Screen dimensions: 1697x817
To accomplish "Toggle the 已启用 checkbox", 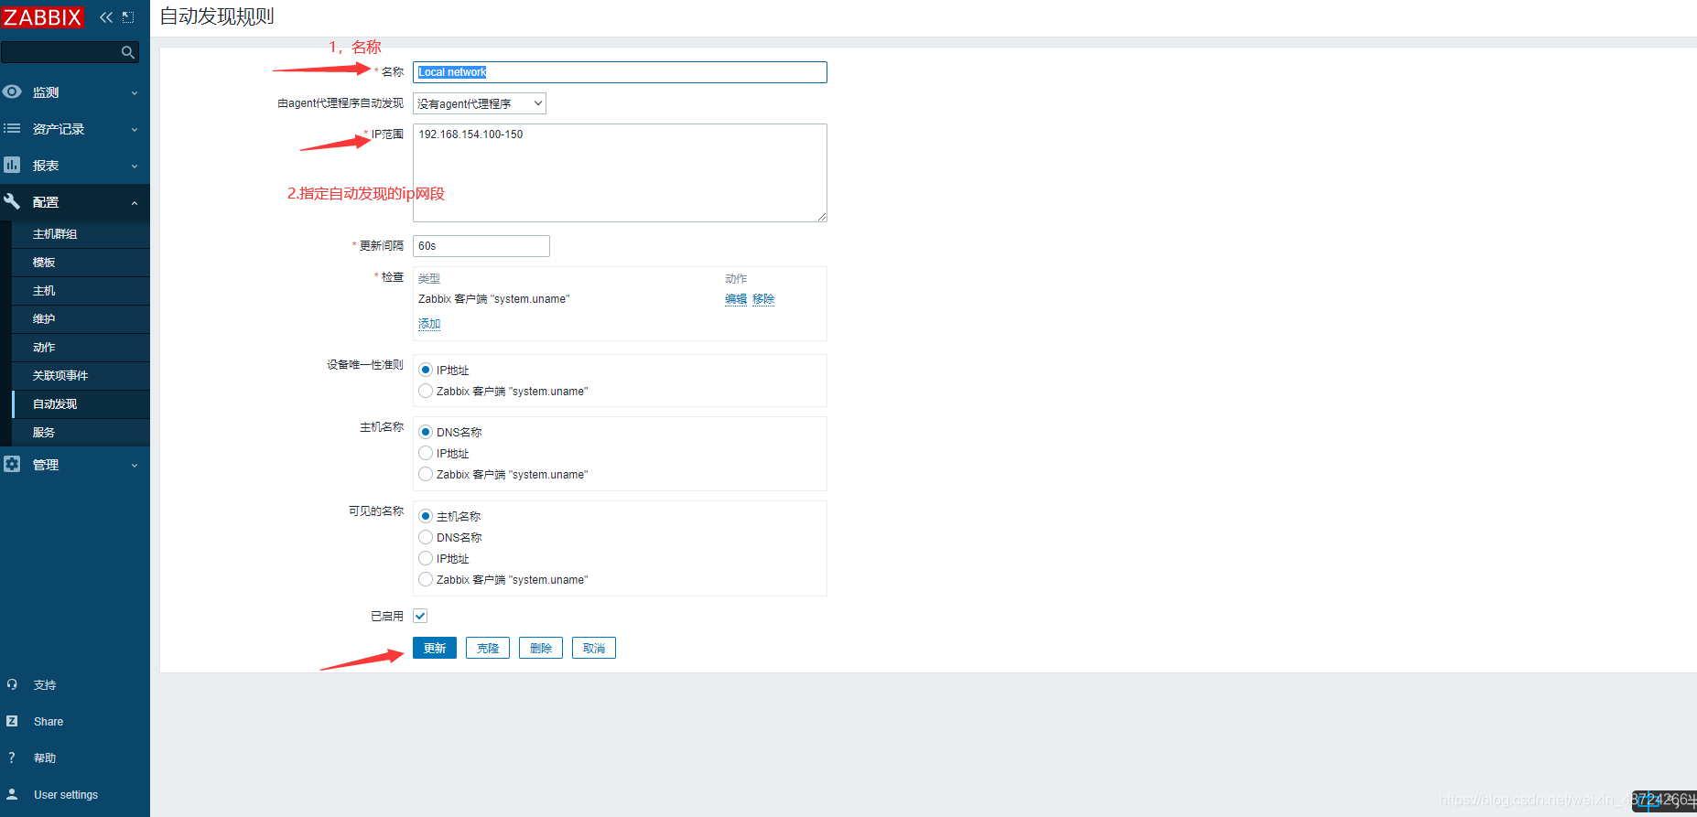I will tap(420, 616).
